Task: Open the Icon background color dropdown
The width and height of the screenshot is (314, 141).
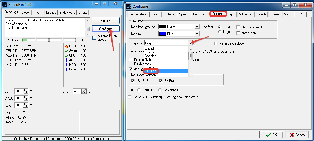Action: [197, 27]
